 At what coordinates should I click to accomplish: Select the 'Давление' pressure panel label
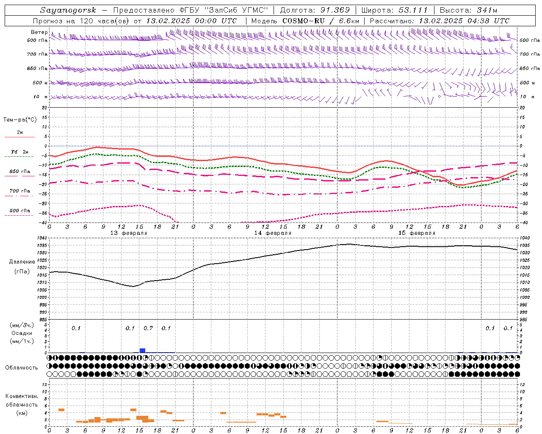coord(22,262)
